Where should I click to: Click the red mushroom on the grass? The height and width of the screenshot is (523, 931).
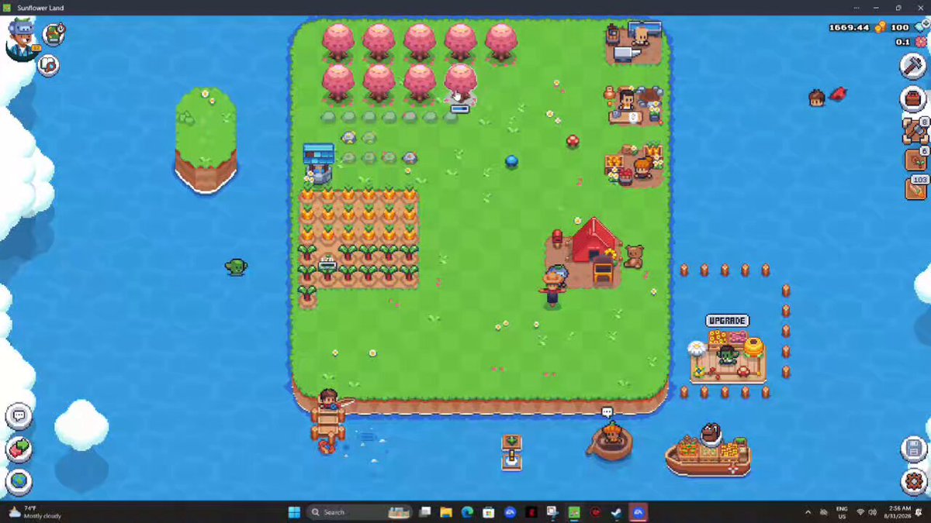point(573,141)
